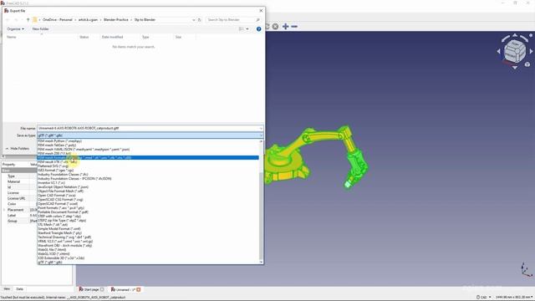Screen dimensions: 535x301
Task: Pick Flattened SVG (*.svg) type
Action: pos(53,166)
